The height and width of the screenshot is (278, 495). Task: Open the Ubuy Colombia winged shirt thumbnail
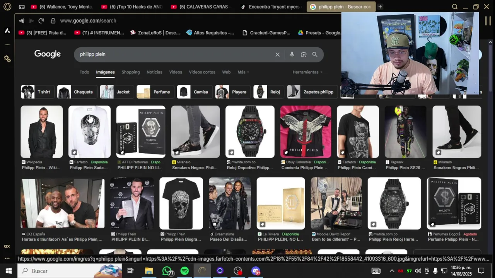[306, 132]
